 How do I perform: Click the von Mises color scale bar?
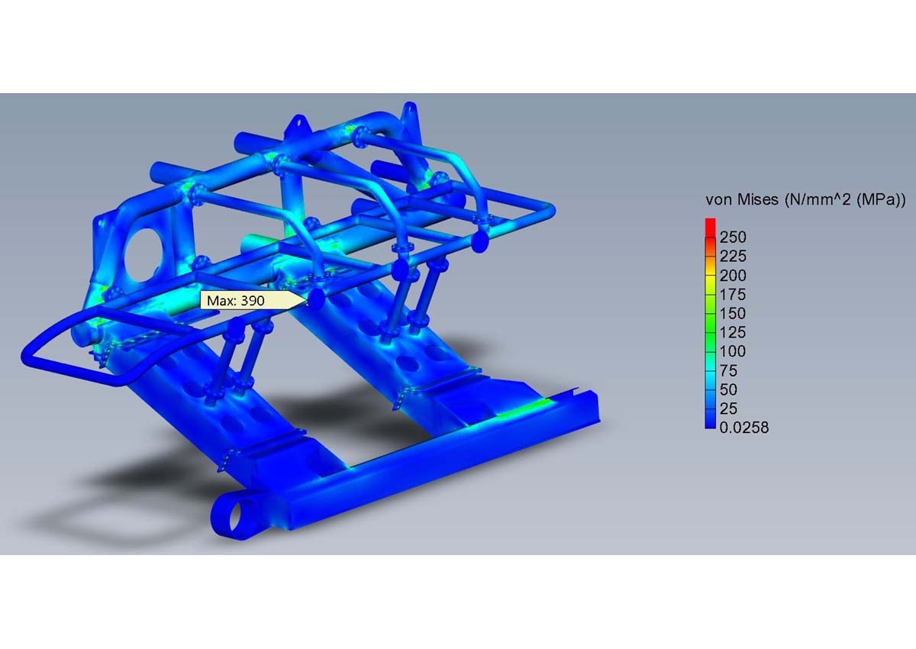(710, 324)
